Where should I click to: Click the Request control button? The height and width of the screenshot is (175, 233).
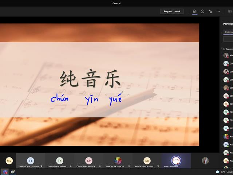point(172,11)
